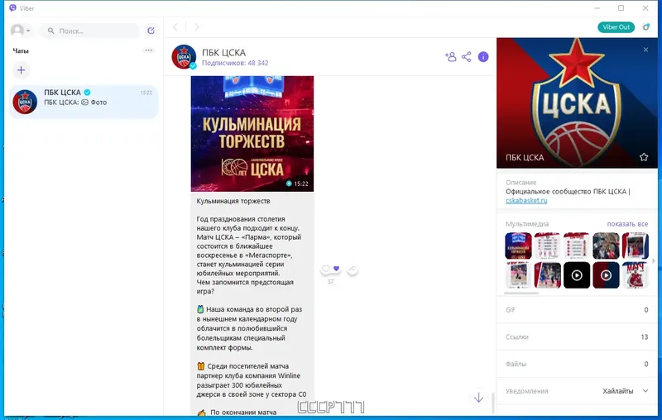Click the ПБК ЦСКА title in header
This screenshot has width=662, height=420.
point(223,52)
